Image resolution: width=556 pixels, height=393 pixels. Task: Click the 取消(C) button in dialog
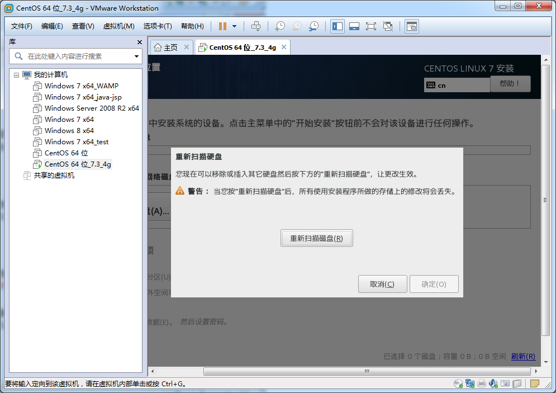[382, 284]
